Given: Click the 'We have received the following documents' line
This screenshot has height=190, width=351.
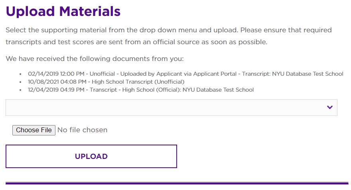Looking at the screenshot, I should pos(95,59).
